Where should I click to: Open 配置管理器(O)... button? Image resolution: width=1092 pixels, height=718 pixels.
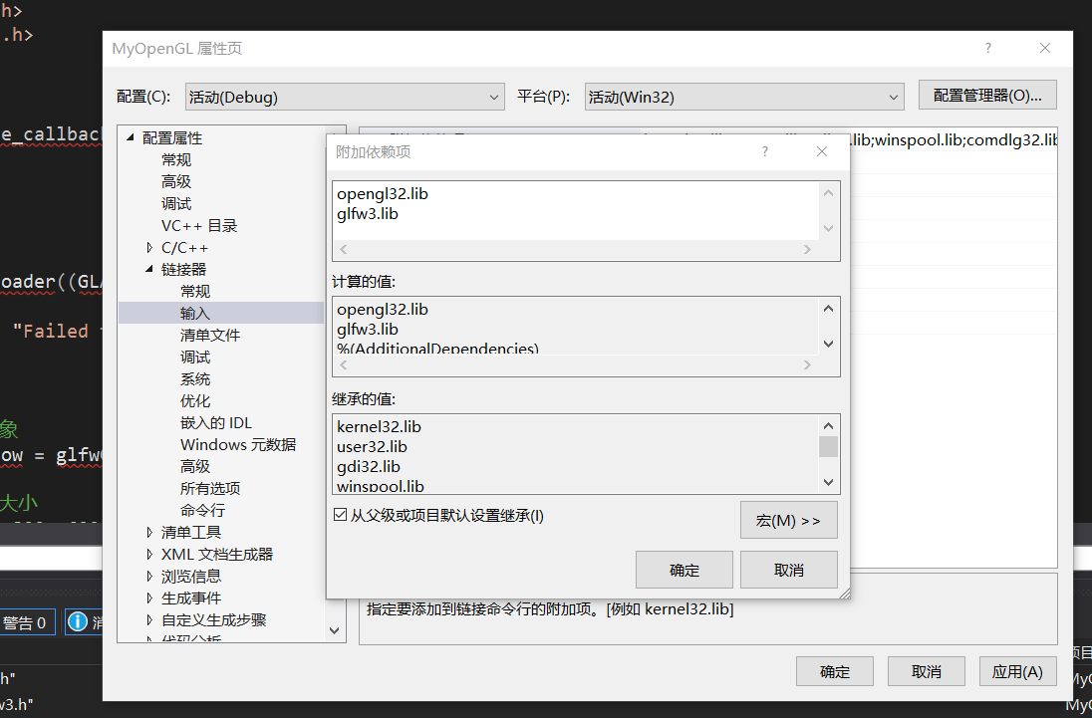click(x=987, y=96)
